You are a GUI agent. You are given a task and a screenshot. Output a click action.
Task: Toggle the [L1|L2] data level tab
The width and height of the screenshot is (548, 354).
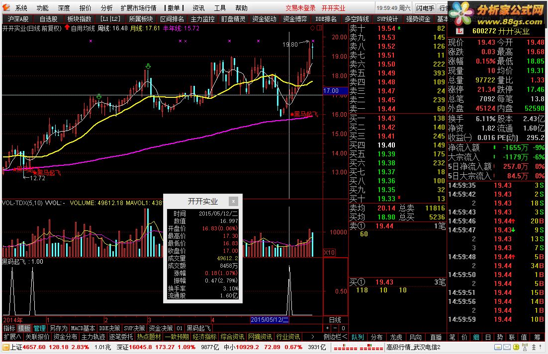pos(110,19)
